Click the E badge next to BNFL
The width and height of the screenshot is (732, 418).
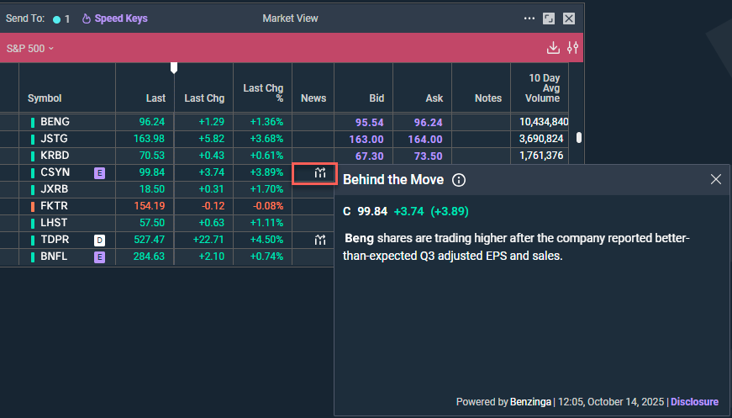pyautogui.click(x=99, y=257)
